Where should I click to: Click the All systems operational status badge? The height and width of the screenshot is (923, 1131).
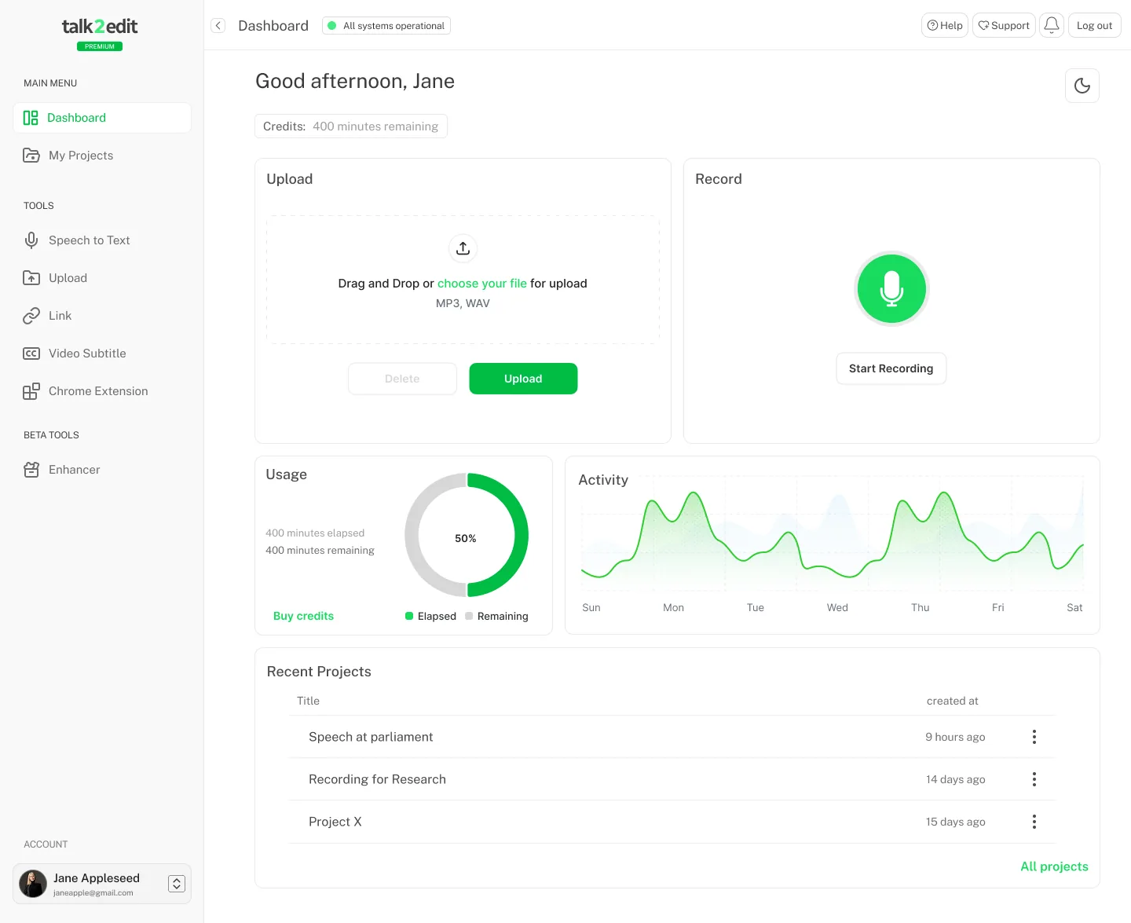(x=386, y=26)
